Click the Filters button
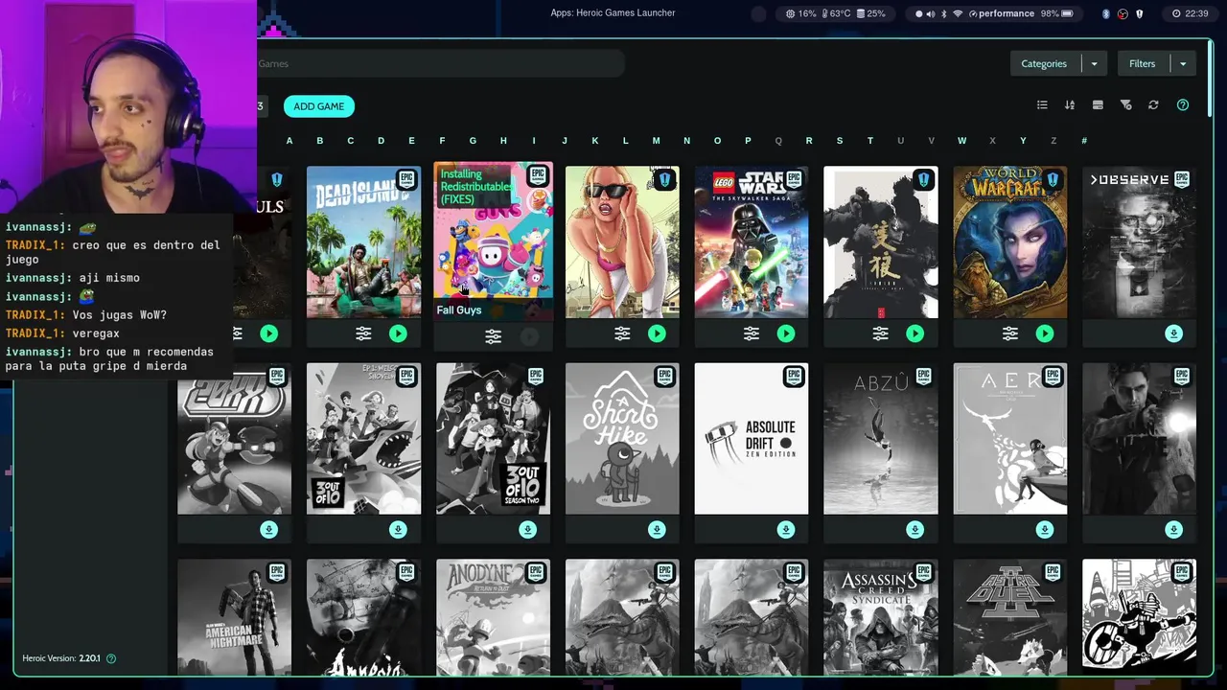 pyautogui.click(x=1143, y=64)
